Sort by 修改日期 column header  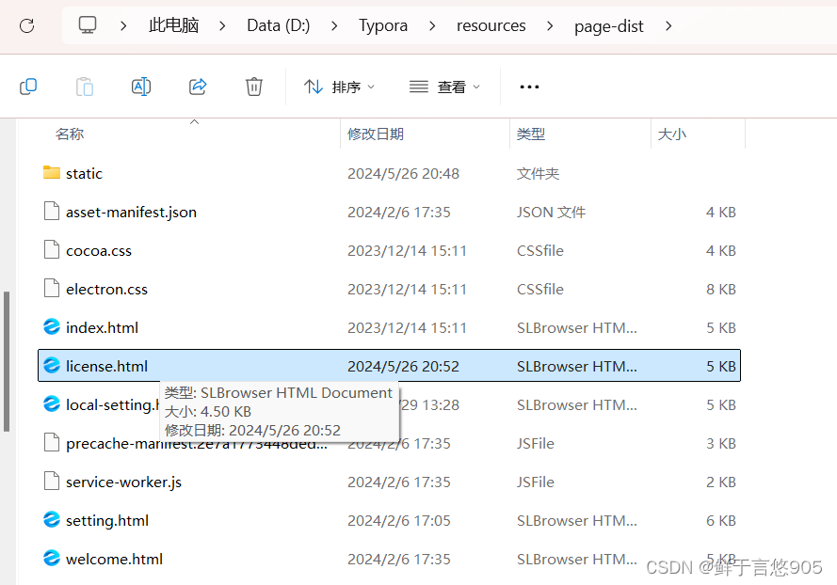coord(376,134)
